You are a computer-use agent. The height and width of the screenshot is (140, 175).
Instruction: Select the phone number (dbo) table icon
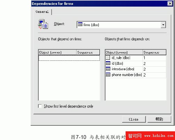point(108,75)
